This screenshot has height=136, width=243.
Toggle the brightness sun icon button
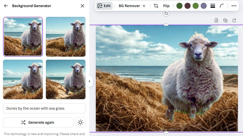80,122
